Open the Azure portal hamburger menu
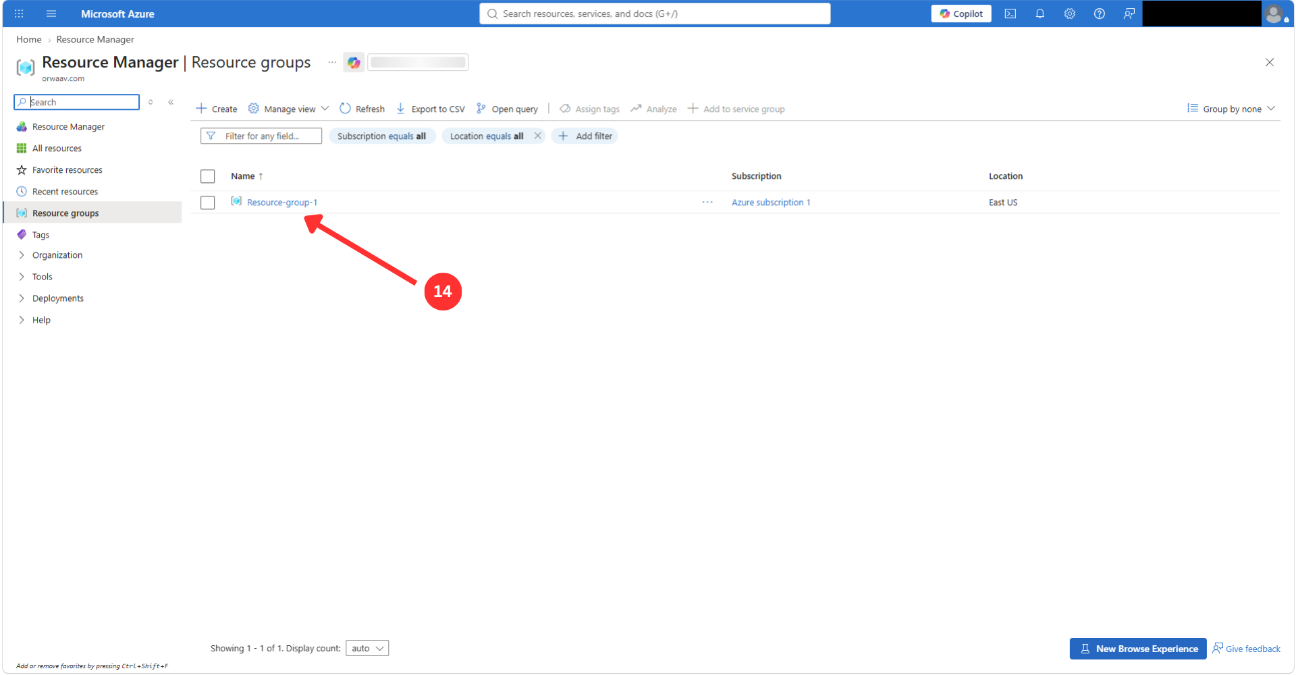Screen dimensions: 1296x675 [x=51, y=13]
